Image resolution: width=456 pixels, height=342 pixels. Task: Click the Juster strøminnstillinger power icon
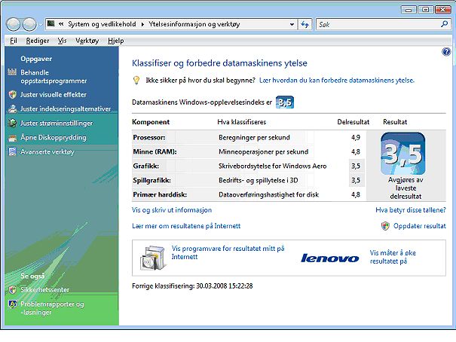pyautogui.click(x=12, y=123)
